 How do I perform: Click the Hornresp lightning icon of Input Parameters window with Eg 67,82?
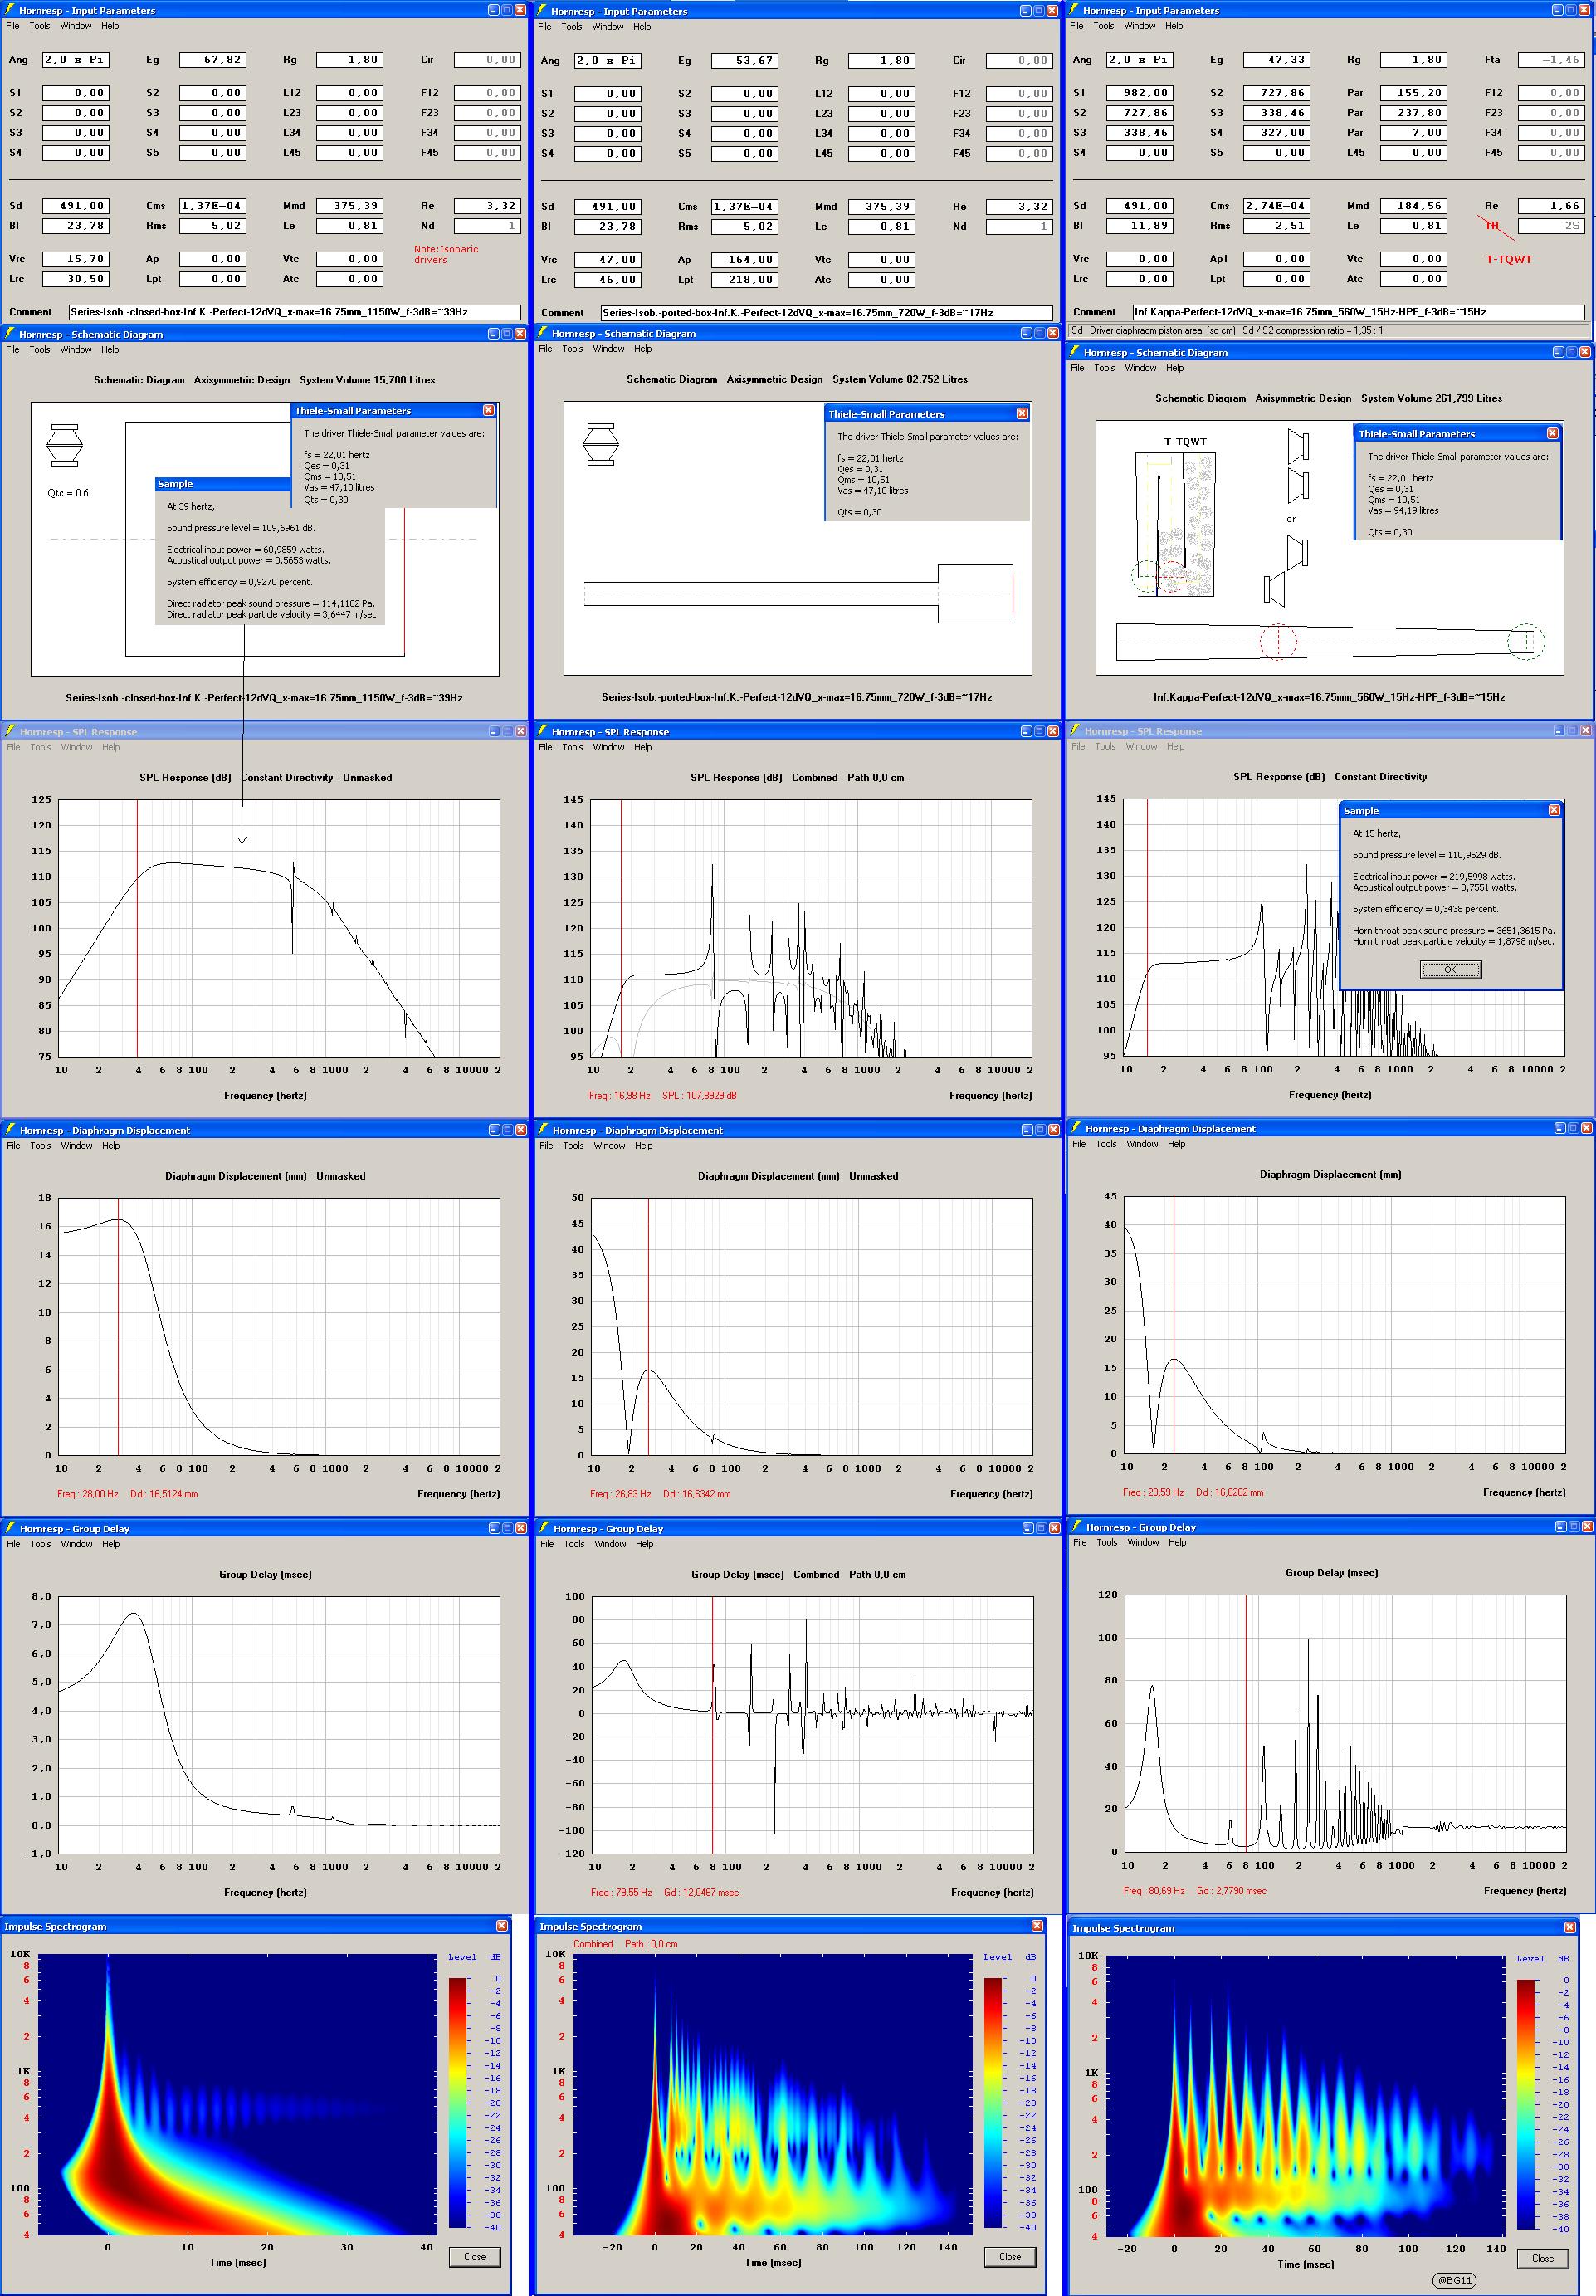pyautogui.click(x=10, y=10)
